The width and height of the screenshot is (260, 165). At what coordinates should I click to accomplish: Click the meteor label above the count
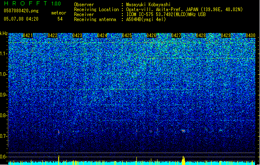pyautogui.click(x=59, y=13)
